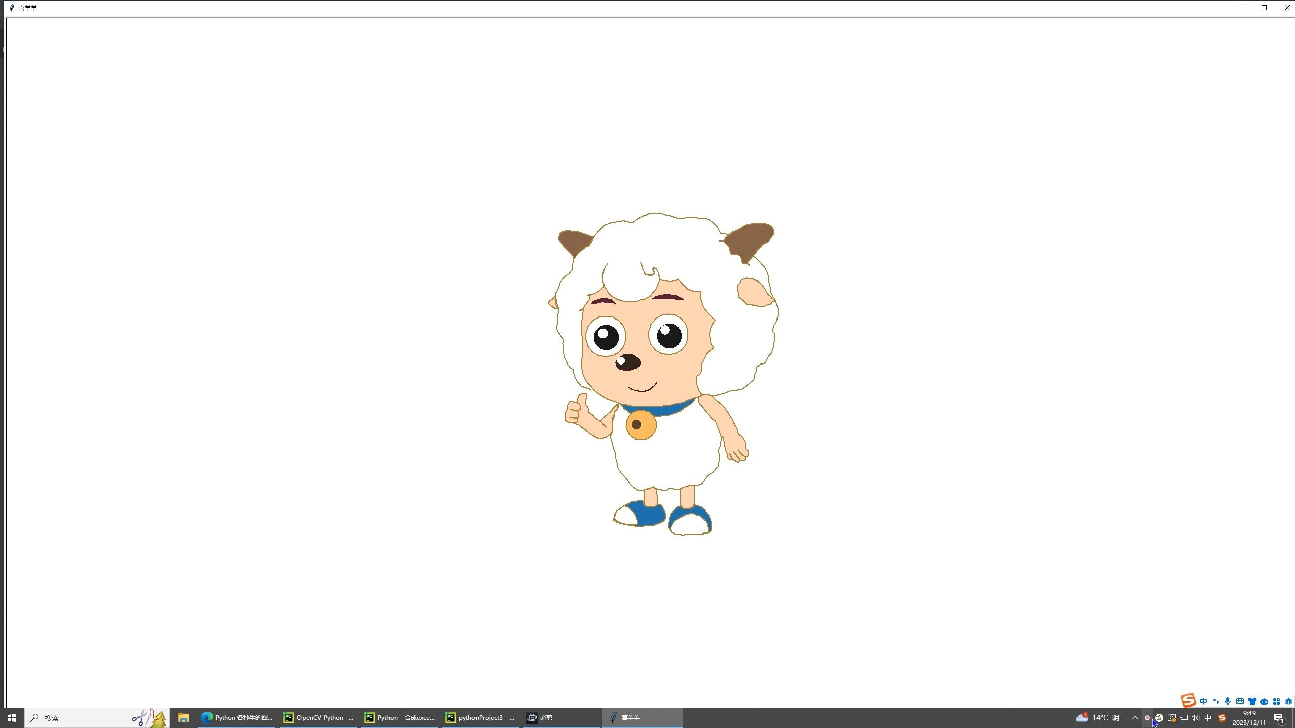This screenshot has height=728, width=1295.
Task: Open the clock showing 9:49 2023/12/11
Action: click(1249, 718)
